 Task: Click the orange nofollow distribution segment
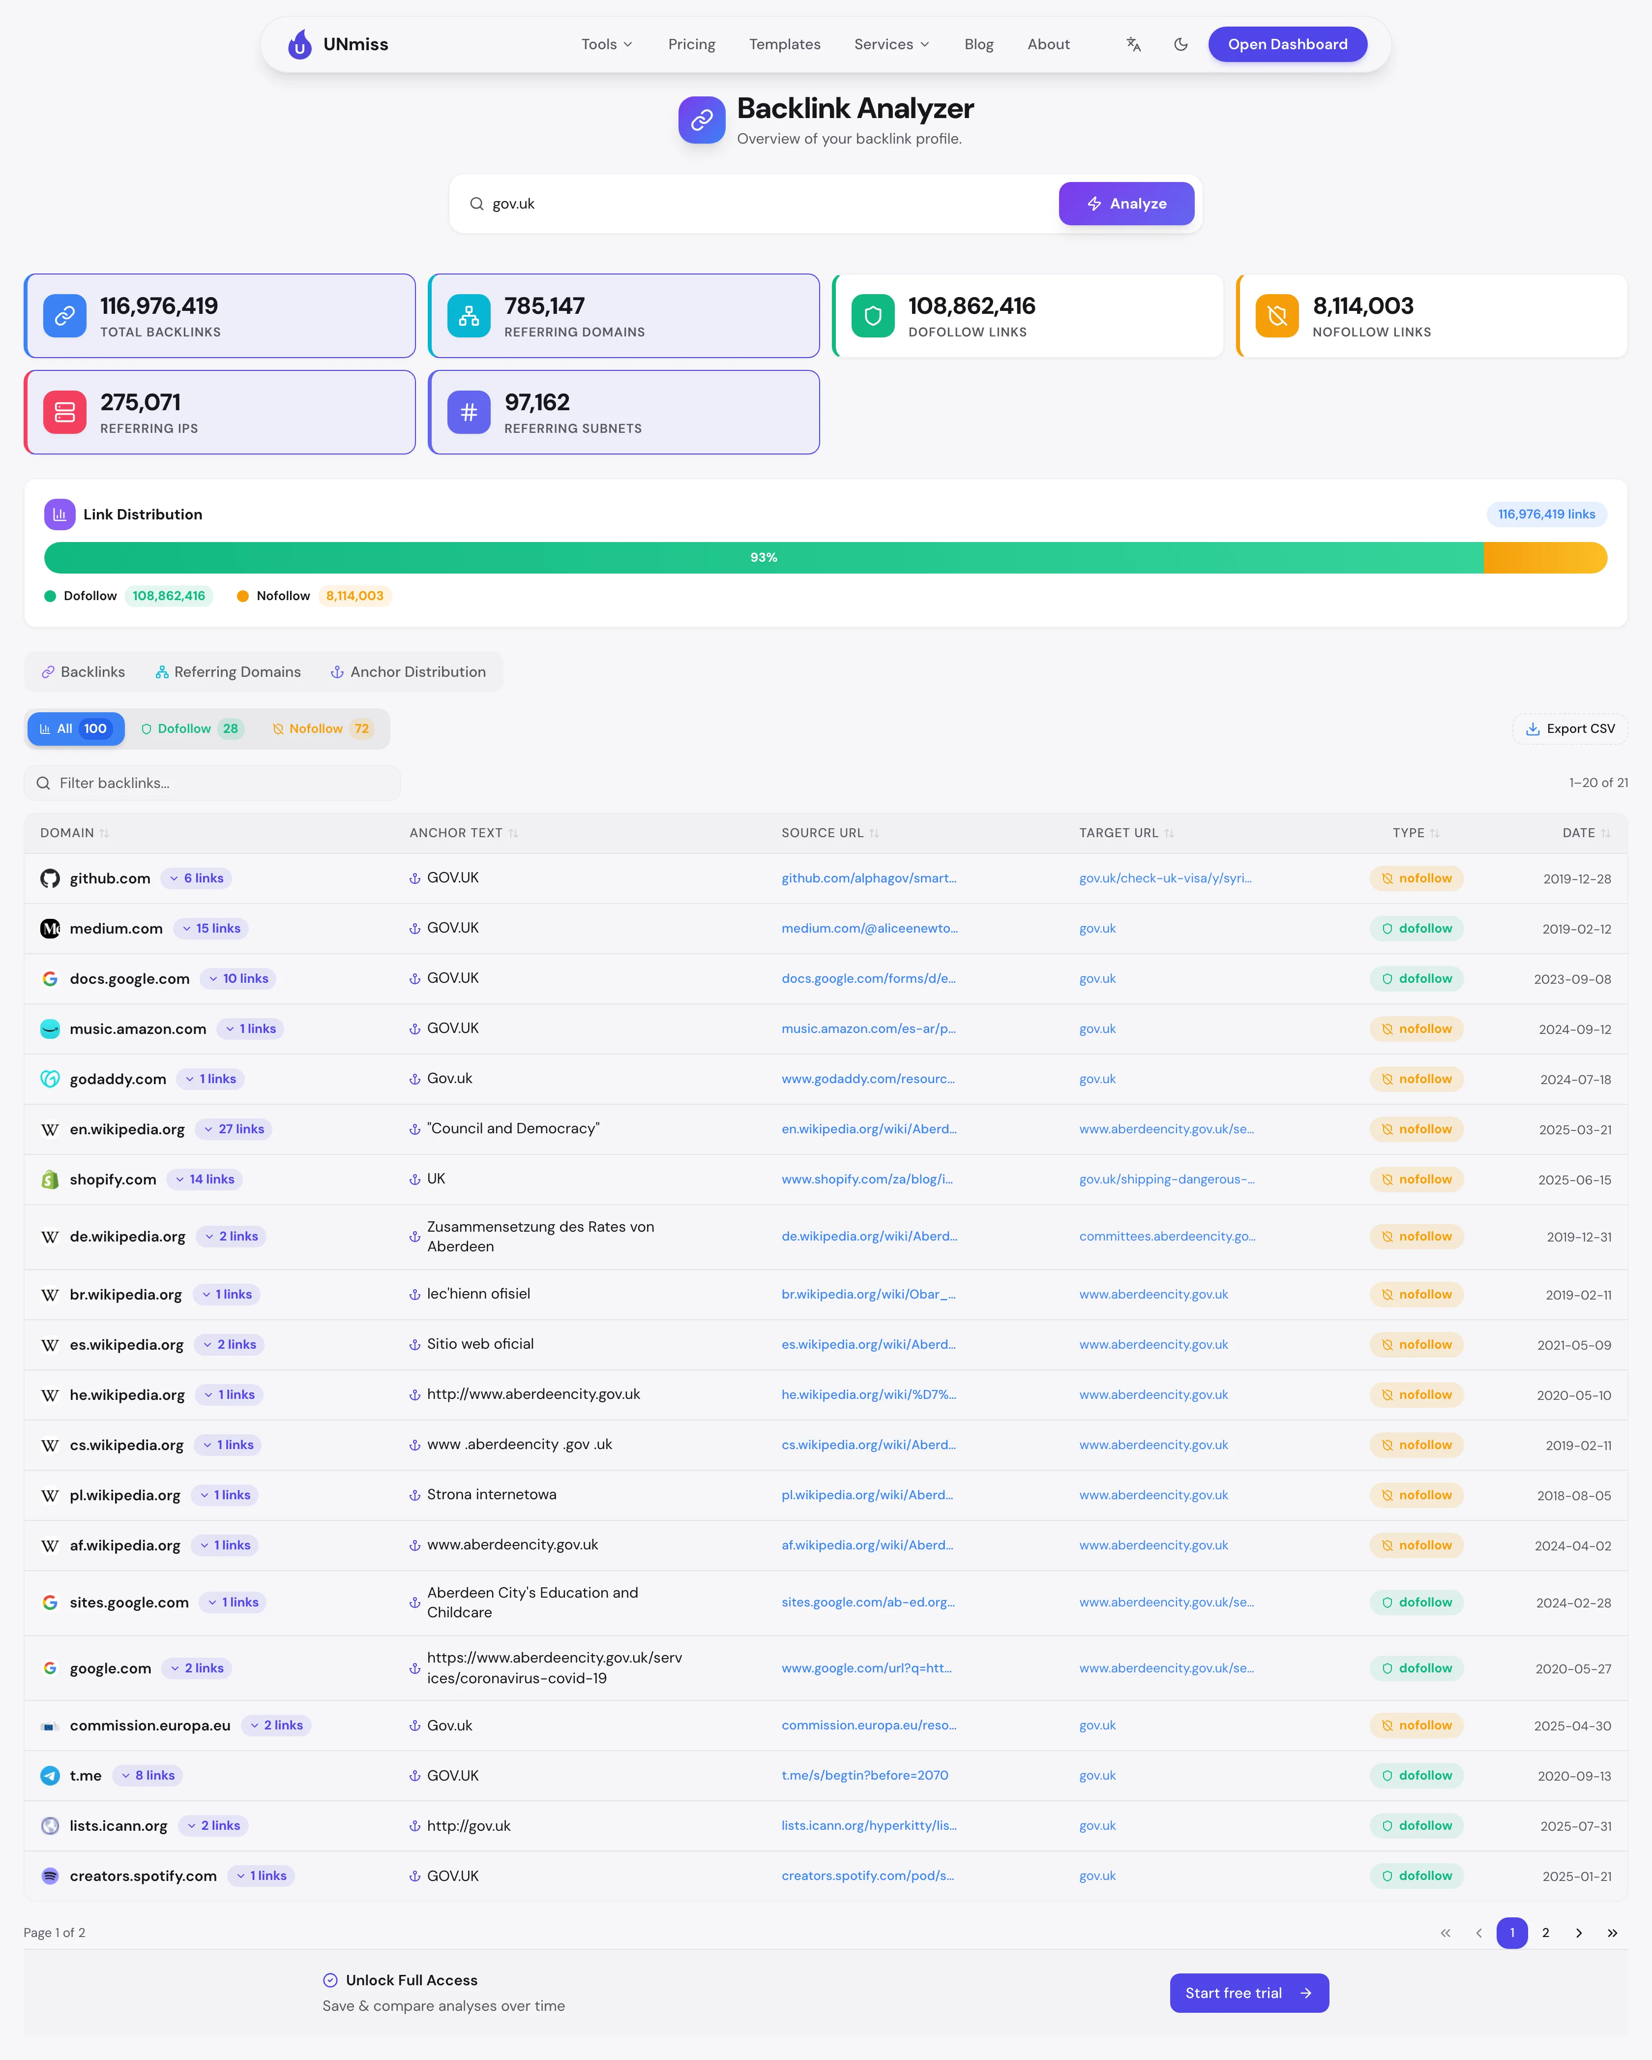click(x=1545, y=558)
